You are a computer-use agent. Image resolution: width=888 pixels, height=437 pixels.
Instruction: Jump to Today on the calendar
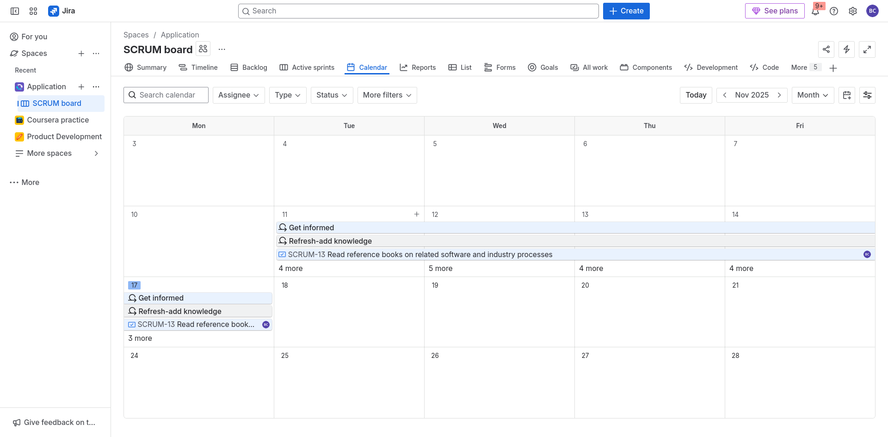696,95
